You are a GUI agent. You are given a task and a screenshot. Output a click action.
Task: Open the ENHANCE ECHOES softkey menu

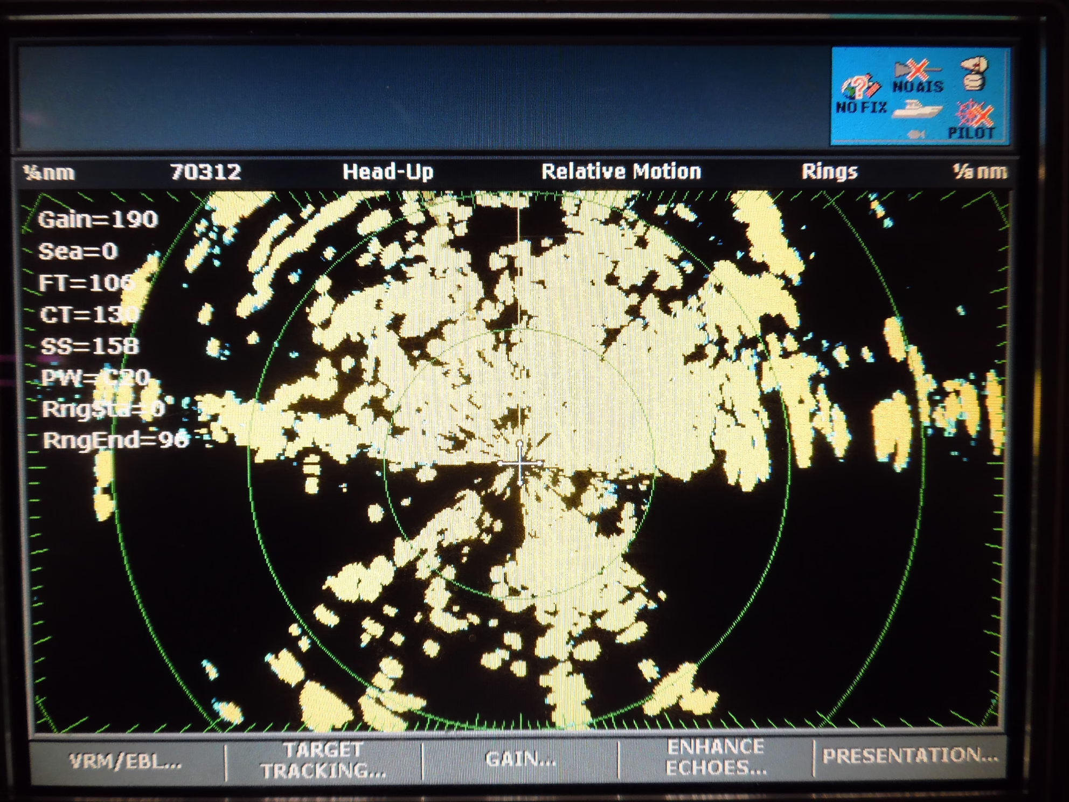pyautogui.click(x=716, y=757)
